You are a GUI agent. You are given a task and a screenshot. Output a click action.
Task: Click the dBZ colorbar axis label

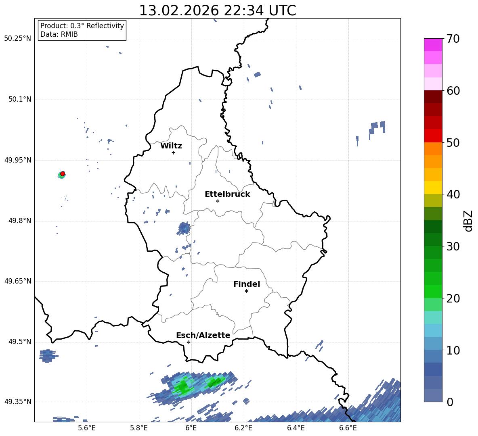coord(469,221)
